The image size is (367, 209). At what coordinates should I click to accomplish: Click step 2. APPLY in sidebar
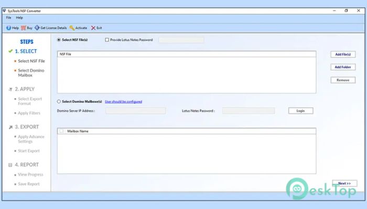25,89
